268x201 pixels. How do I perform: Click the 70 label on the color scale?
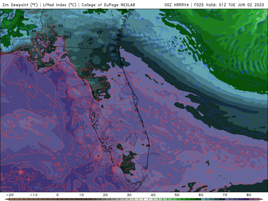pyautogui.click(x=225, y=195)
